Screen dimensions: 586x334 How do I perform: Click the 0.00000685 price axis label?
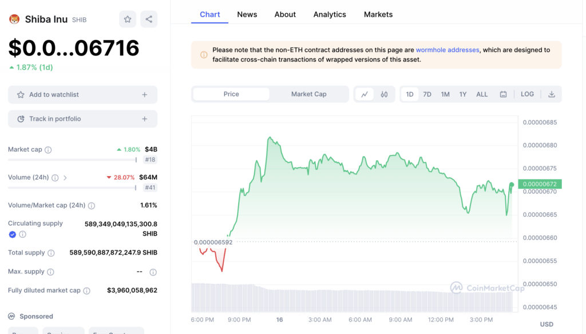coord(540,122)
